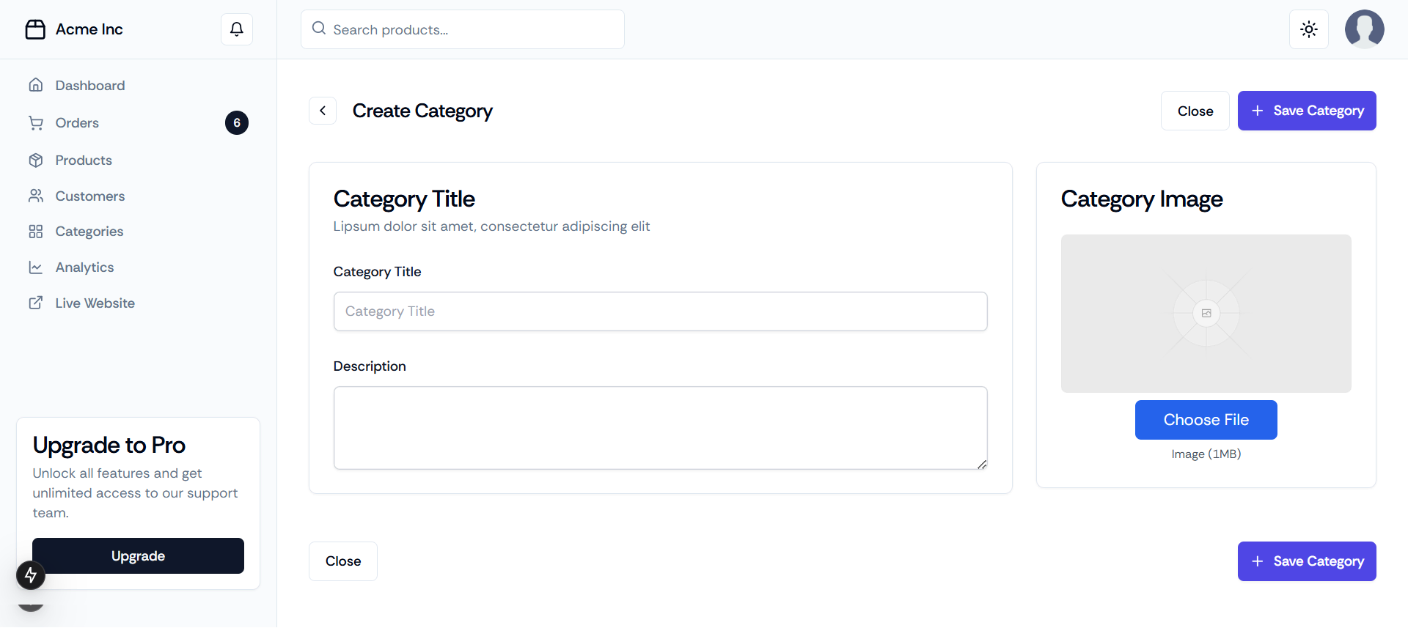Open the Products section
This screenshot has height=628, width=1408.
84,160
